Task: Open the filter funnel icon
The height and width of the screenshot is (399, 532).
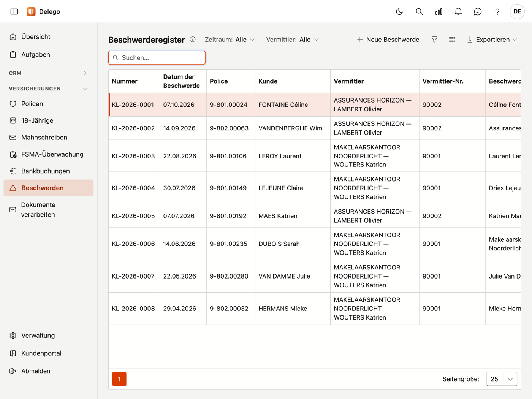Action: [x=434, y=40]
